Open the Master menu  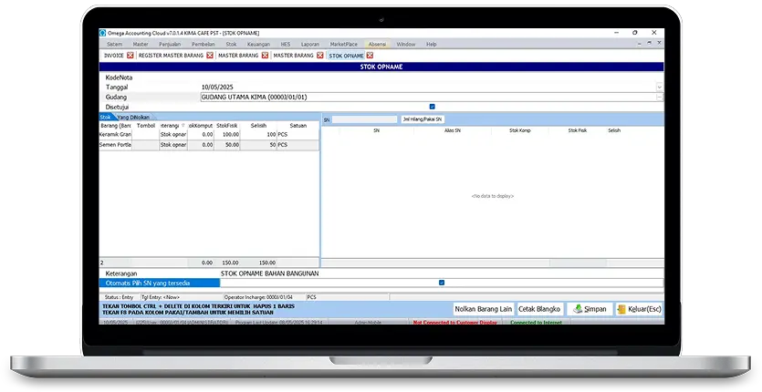tap(141, 44)
